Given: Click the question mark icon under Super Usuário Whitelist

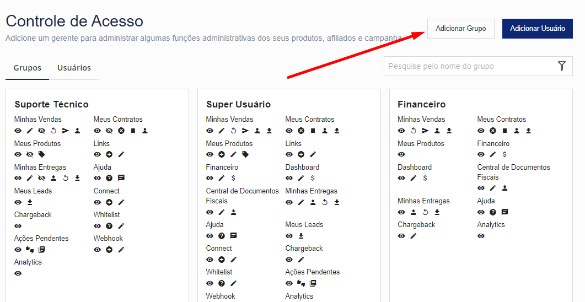Looking at the screenshot, I should pos(222,283).
